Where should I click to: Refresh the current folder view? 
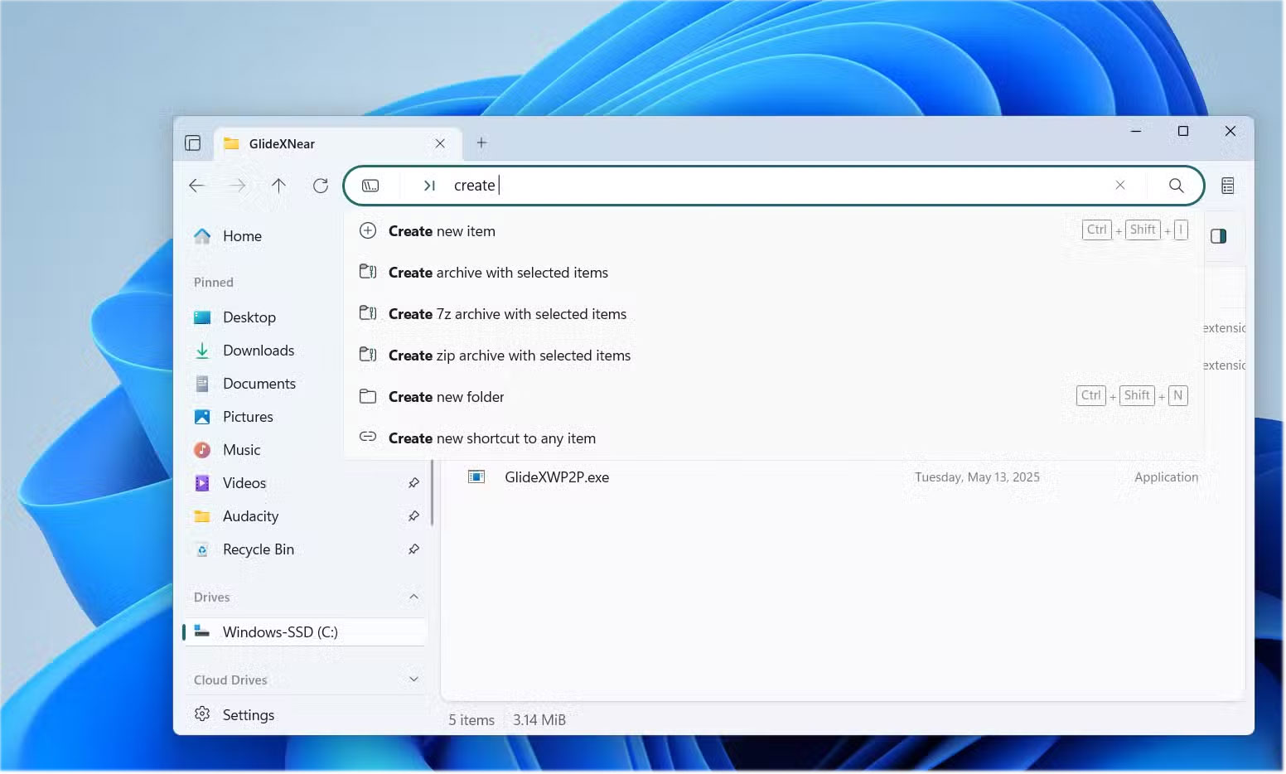coord(321,185)
